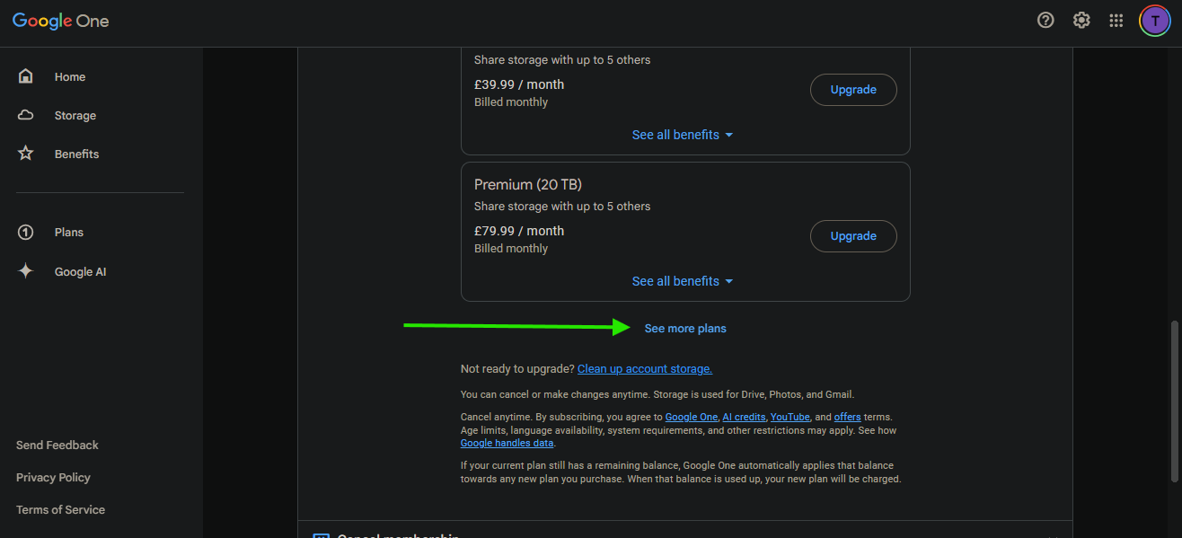Open the Help question mark icon
The width and height of the screenshot is (1182, 538).
coord(1045,20)
